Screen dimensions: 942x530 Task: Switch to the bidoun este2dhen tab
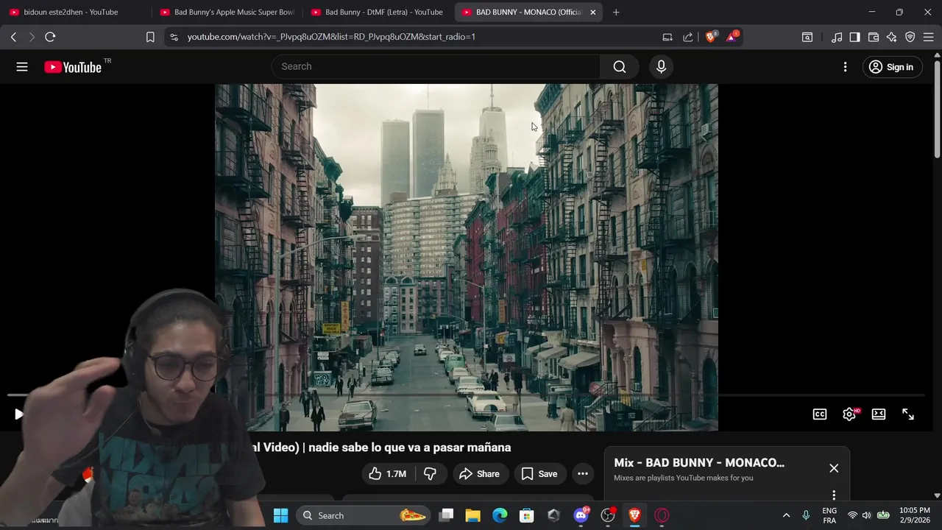click(71, 13)
